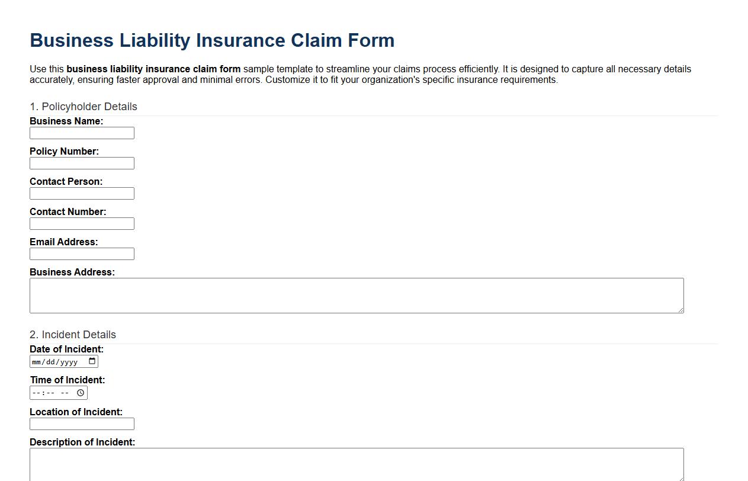Focus the Location of Incident field
This screenshot has height=481, width=748.
82,424
